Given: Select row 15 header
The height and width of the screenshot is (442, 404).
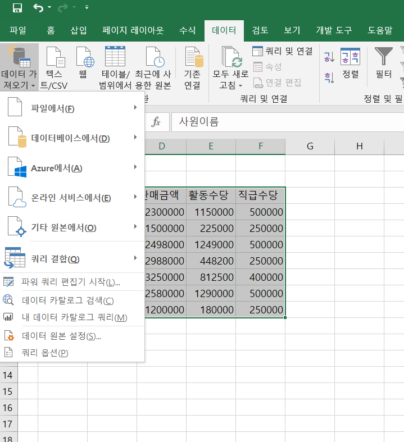Looking at the screenshot, I should point(8,391).
